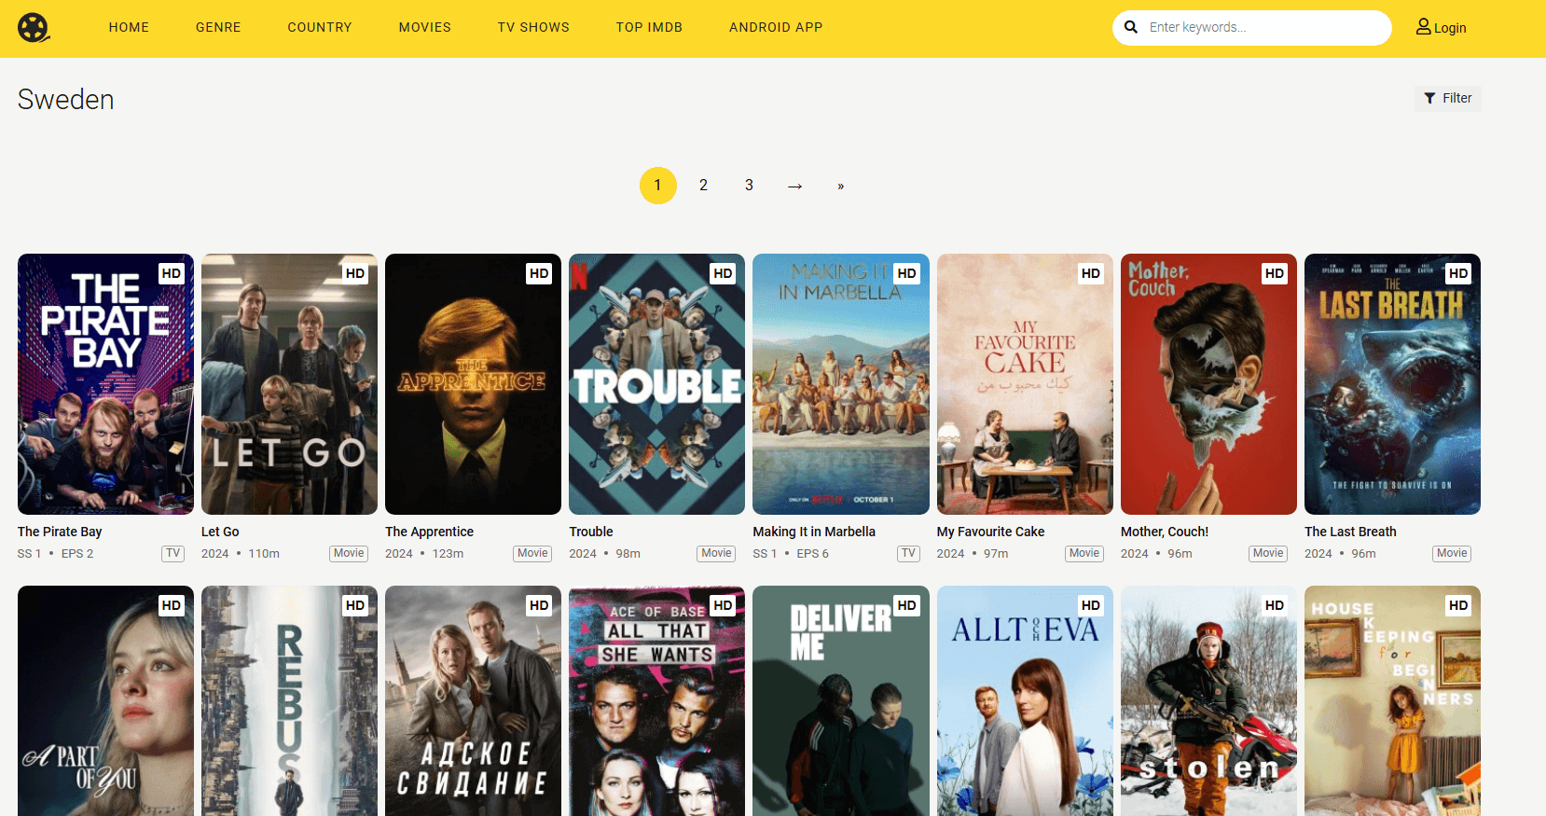Open the Genre menu
This screenshot has width=1546, height=816.
click(218, 28)
